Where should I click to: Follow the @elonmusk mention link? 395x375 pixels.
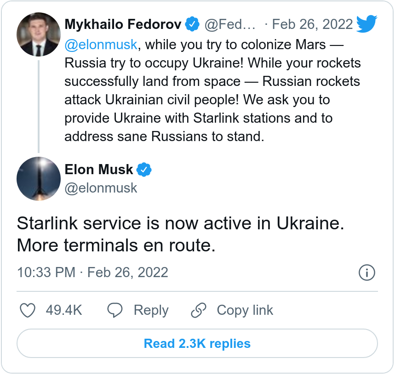(x=101, y=45)
